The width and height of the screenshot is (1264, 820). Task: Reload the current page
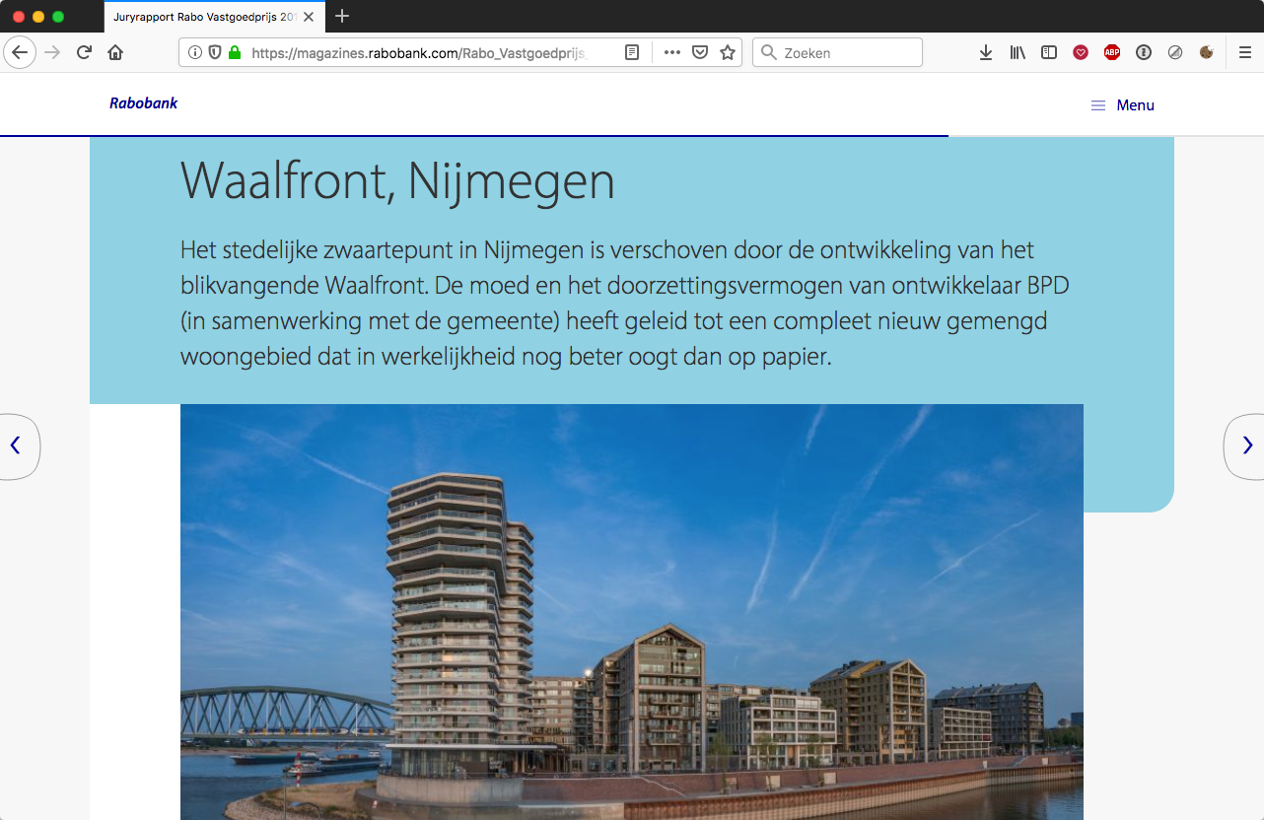(85, 52)
